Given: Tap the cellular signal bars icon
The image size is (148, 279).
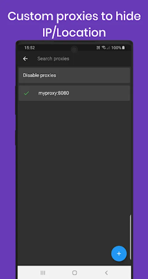Looking at the screenshot, I should [x=108, y=48].
